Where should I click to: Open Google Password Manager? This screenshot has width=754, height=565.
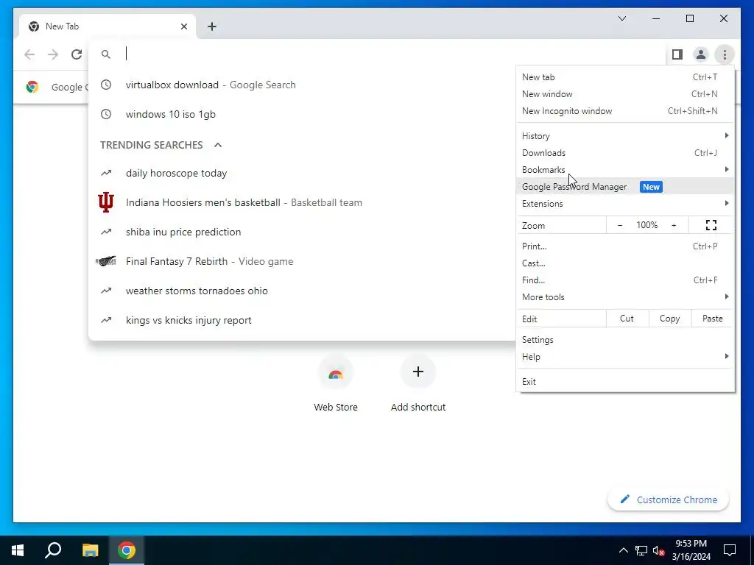625,186
